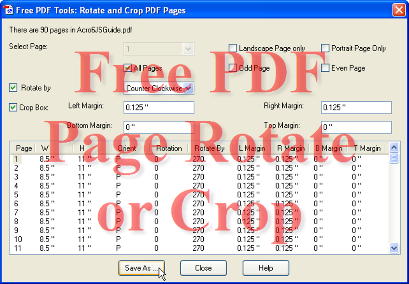Enable the Odd Page checkbox
Screen dimensions: 409x284
pyautogui.click(x=233, y=68)
